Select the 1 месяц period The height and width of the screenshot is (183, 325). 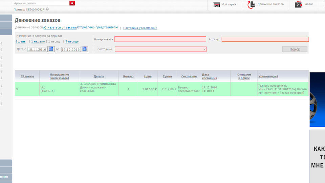(54, 41)
